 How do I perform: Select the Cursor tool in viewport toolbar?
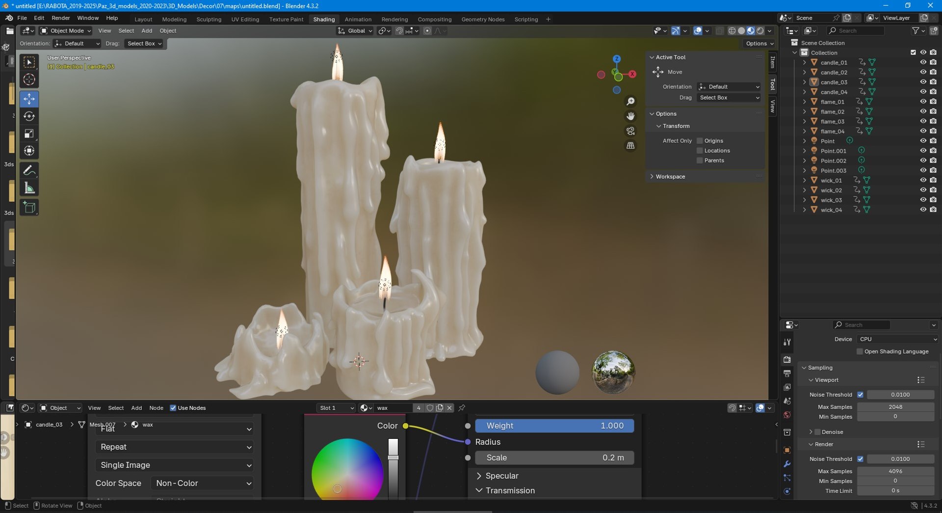(x=29, y=80)
